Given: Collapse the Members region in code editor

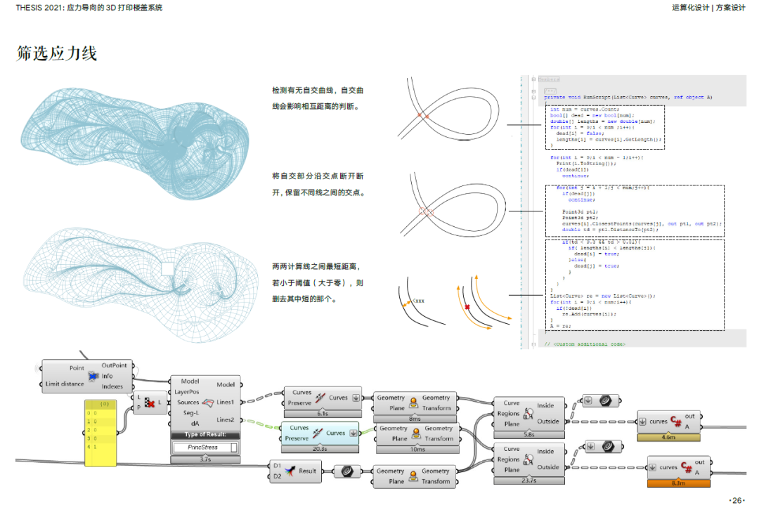Looking at the screenshot, I should [x=534, y=80].
